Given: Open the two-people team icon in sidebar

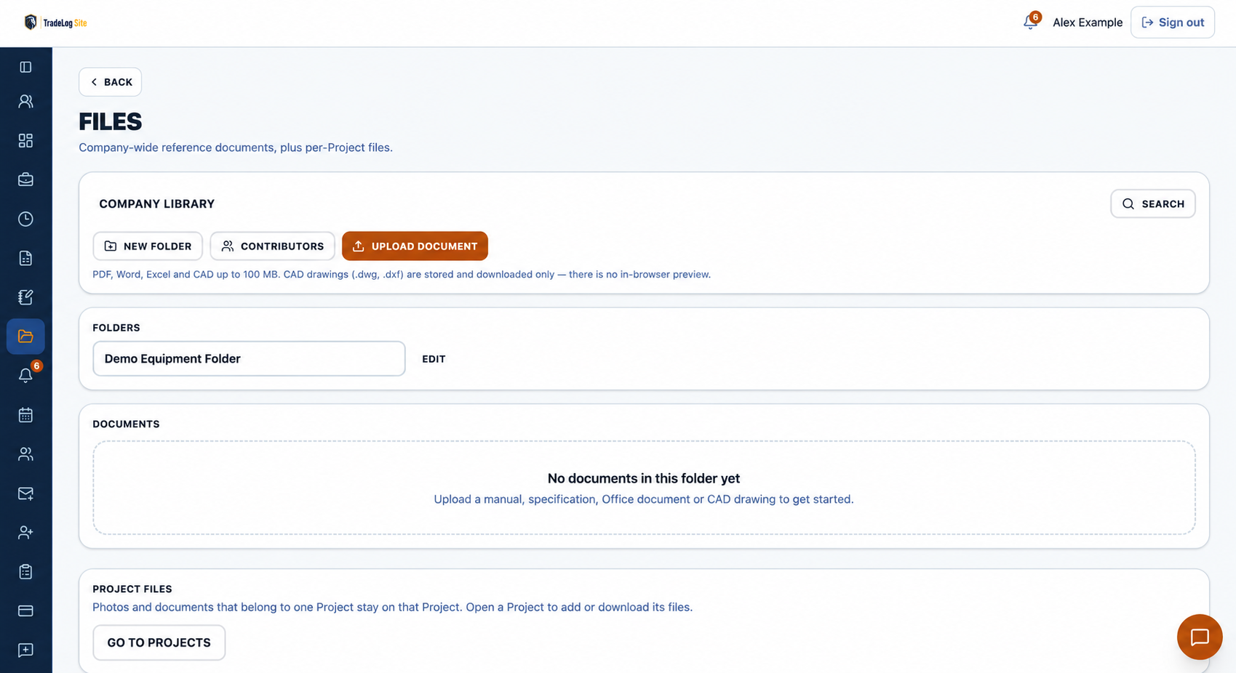Looking at the screenshot, I should pos(25,454).
